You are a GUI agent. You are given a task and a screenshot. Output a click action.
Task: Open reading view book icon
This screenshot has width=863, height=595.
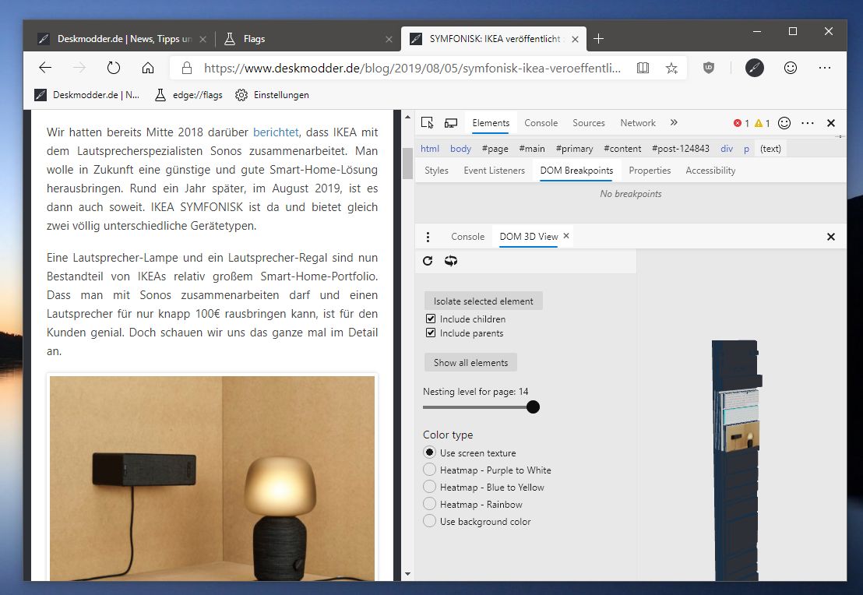click(x=643, y=68)
